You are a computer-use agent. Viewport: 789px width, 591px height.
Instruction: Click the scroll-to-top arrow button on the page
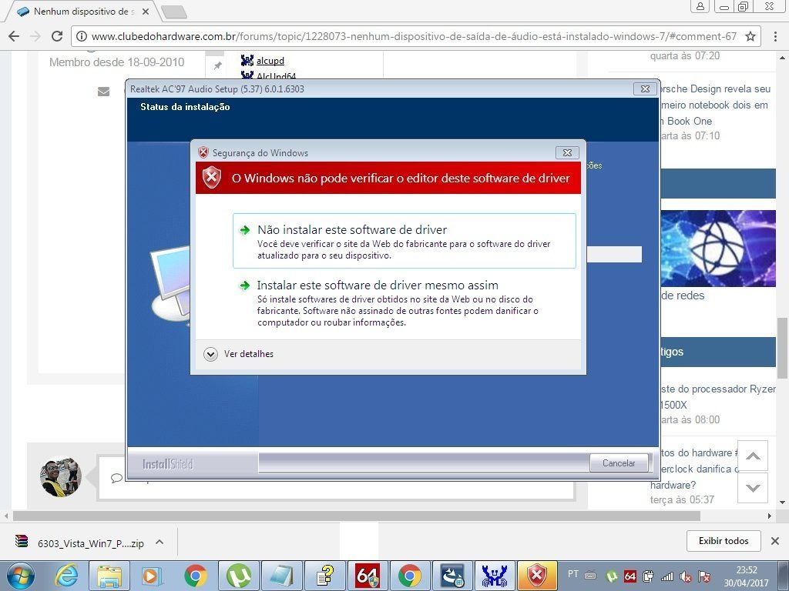point(753,456)
